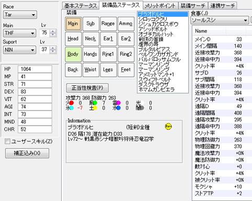Click the Head equipment slot button
Image resolution: width=252 pixels, height=201 pixels.
point(73,39)
